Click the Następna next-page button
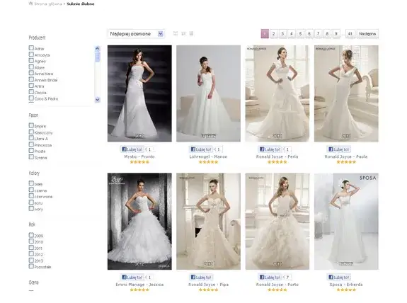Image resolution: width=407 pixels, height=303 pixels. click(367, 34)
